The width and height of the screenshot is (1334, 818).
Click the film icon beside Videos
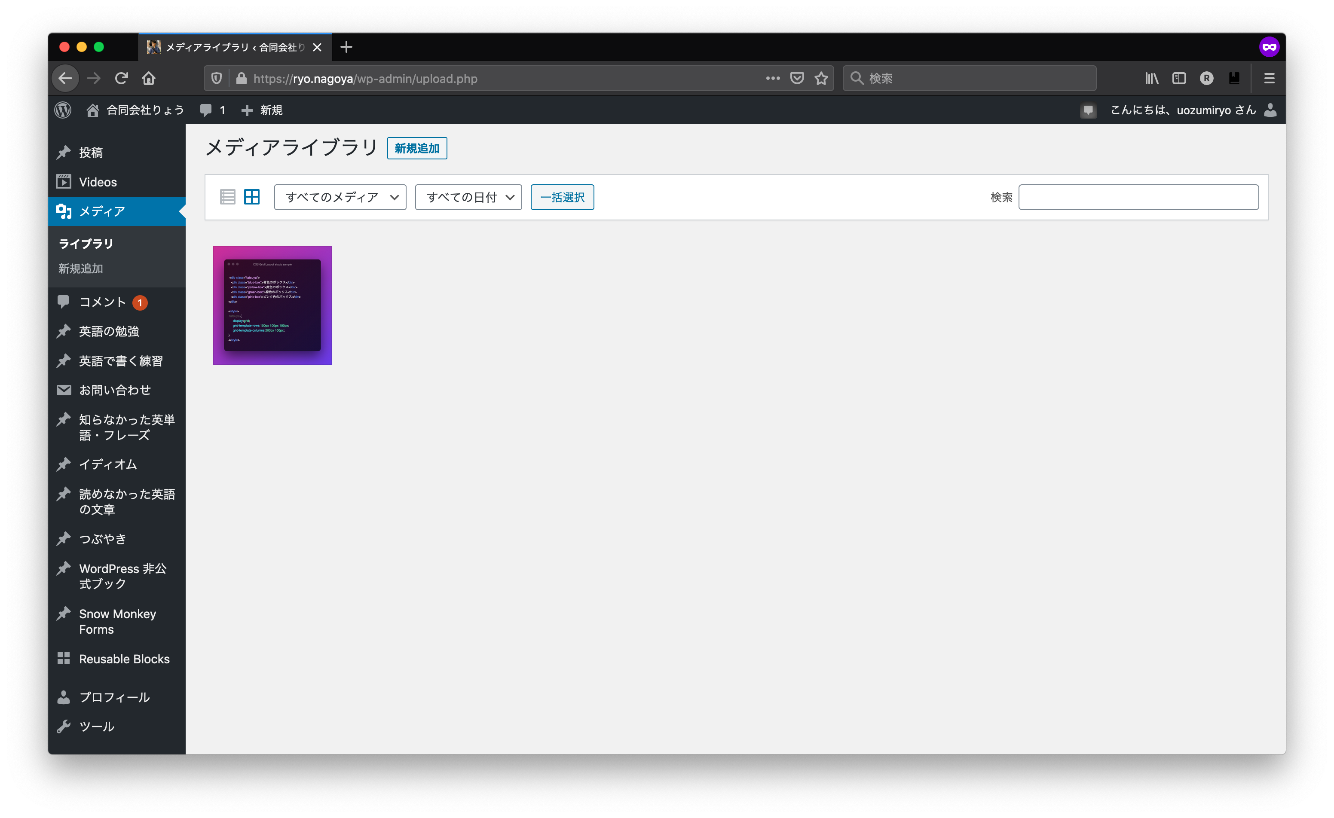point(64,181)
